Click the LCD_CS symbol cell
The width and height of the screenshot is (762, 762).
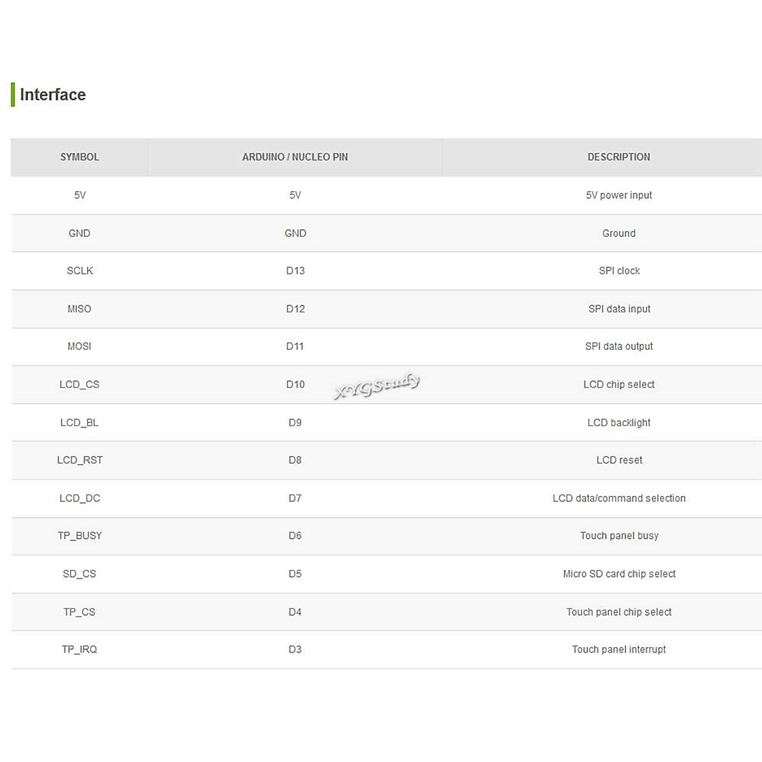79,384
